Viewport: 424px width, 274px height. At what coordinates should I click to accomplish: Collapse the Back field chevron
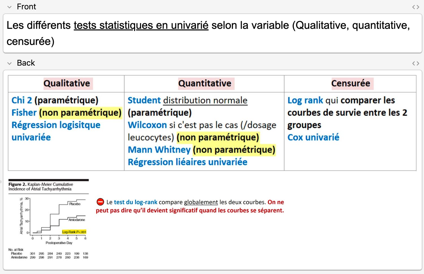(x=9, y=63)
